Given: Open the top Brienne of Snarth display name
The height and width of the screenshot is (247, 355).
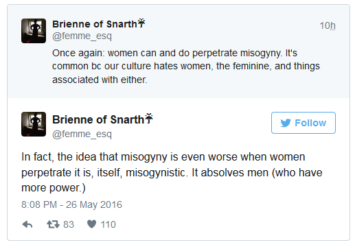Looking at the screenshot, I should (x=95, y=24).
